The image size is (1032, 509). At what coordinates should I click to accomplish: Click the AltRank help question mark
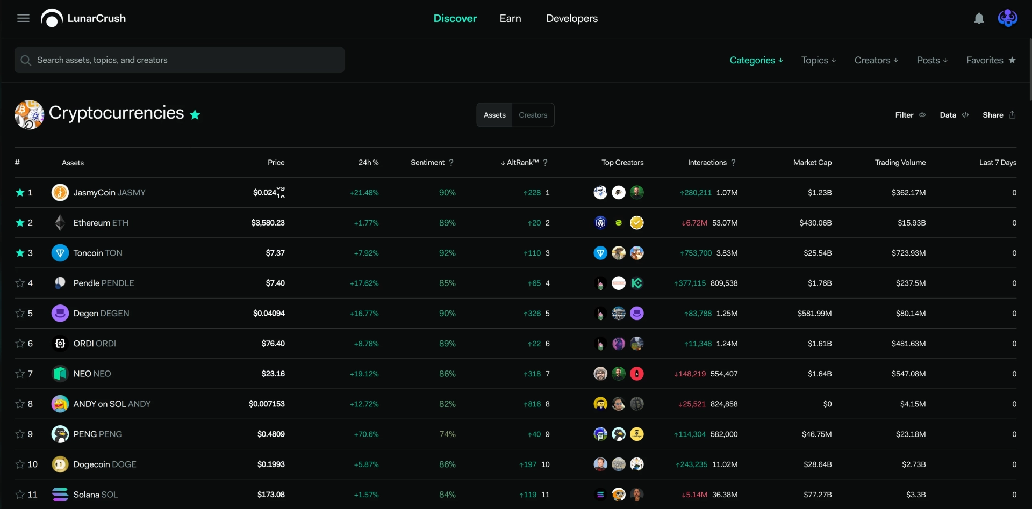pyautogui.click(x=545, y=163)
